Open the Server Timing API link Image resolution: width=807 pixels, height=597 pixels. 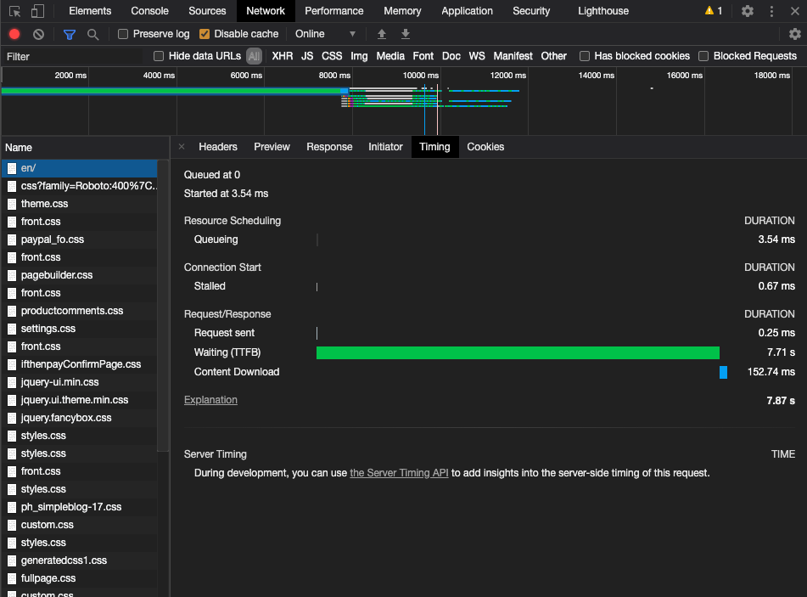[x=399, y=473]
